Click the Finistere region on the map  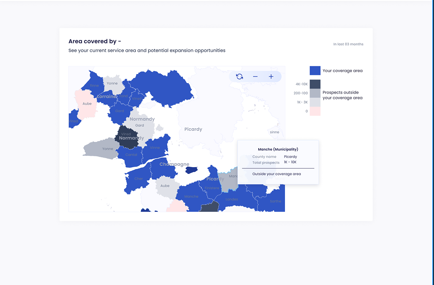point(212,188)
